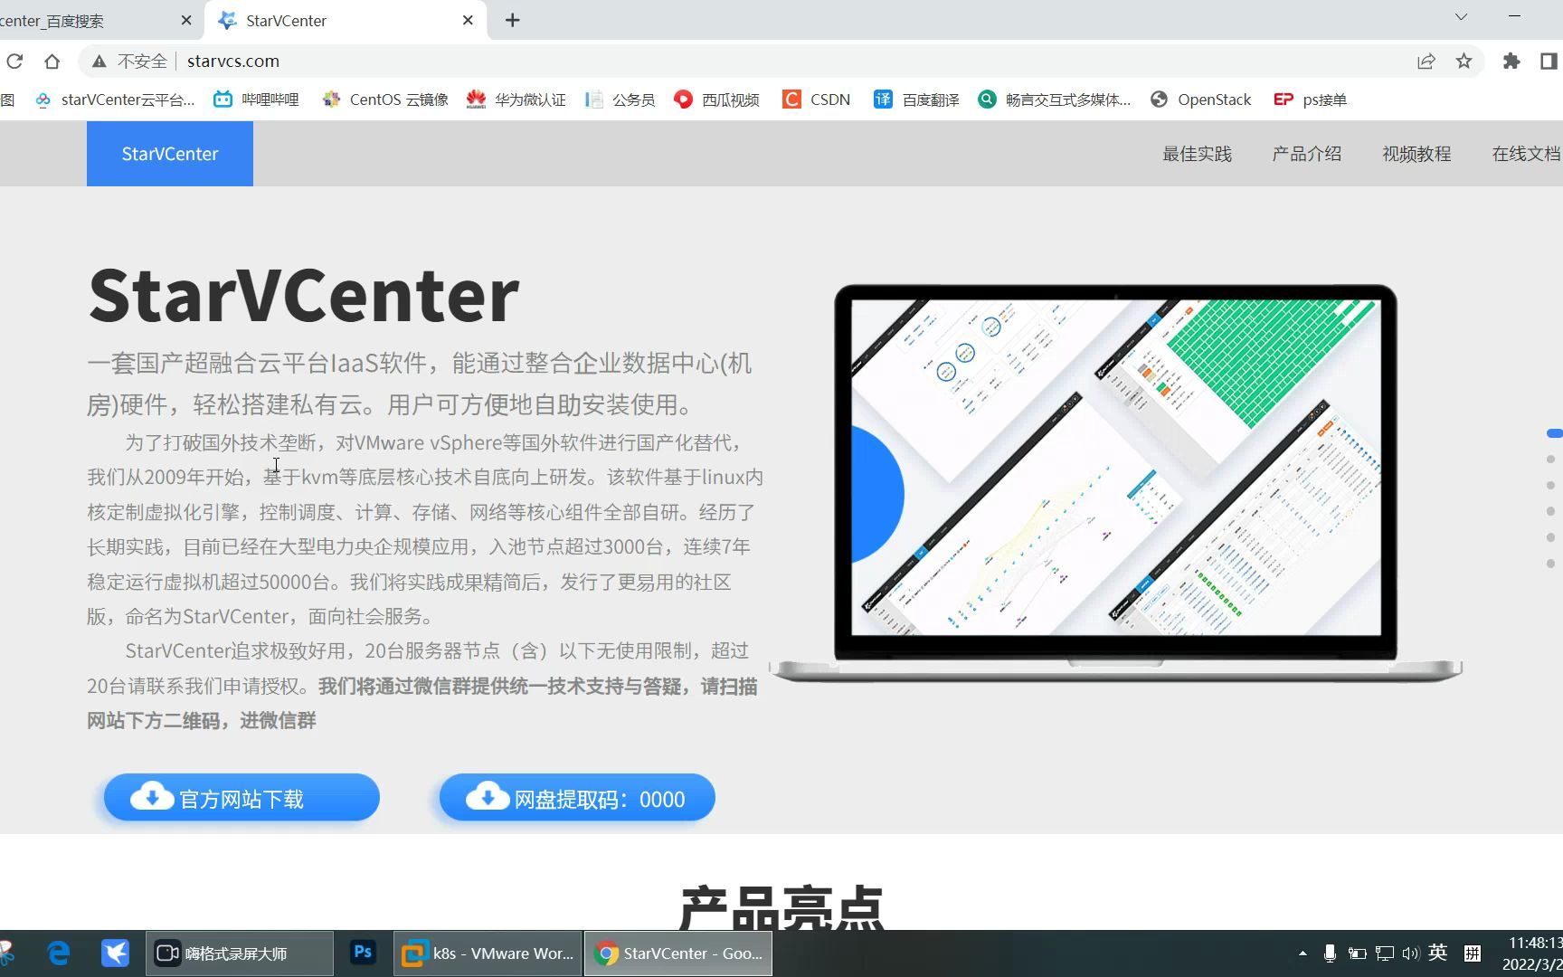Viewport: 1563px width, 977px height.
Task: Switch to 嗨格式录屏大师 in taskbar
Action: 240,953
